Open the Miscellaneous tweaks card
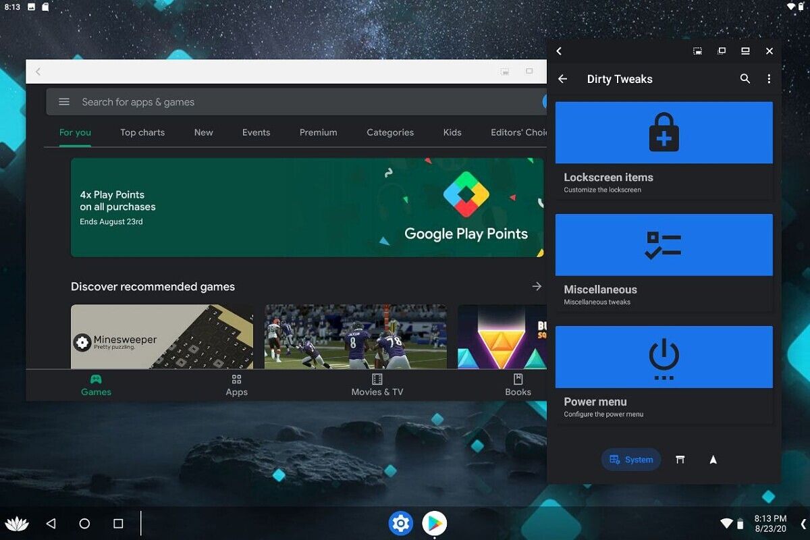The height and width of the screenshot is (540, 810). pyautogui.click(x=664, y=263)
